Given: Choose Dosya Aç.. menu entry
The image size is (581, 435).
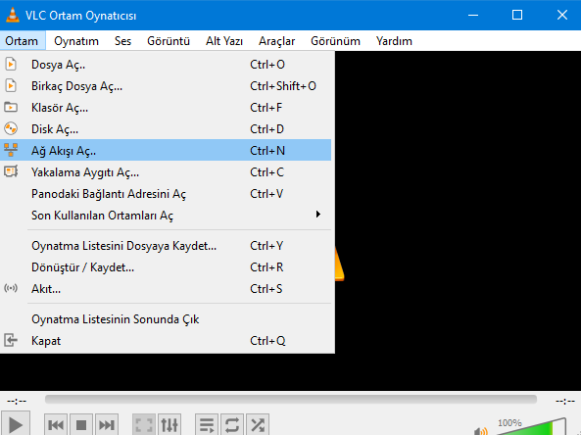Looking at the screenshot, I should click(166, 65).
